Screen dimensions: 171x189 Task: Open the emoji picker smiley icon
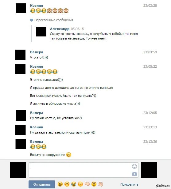coord(134,166)
